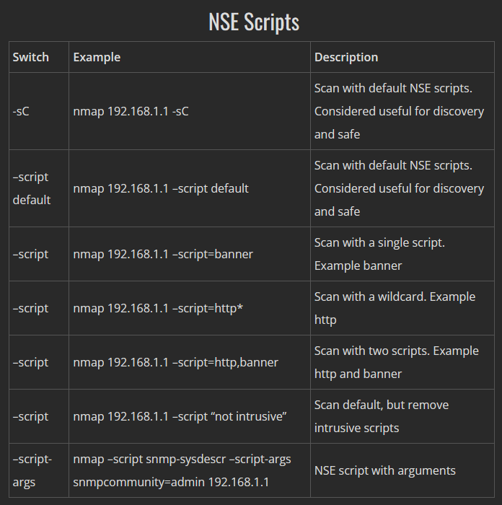
Task: Click the 'not intrusive' example command
Action: click(180, 416)
